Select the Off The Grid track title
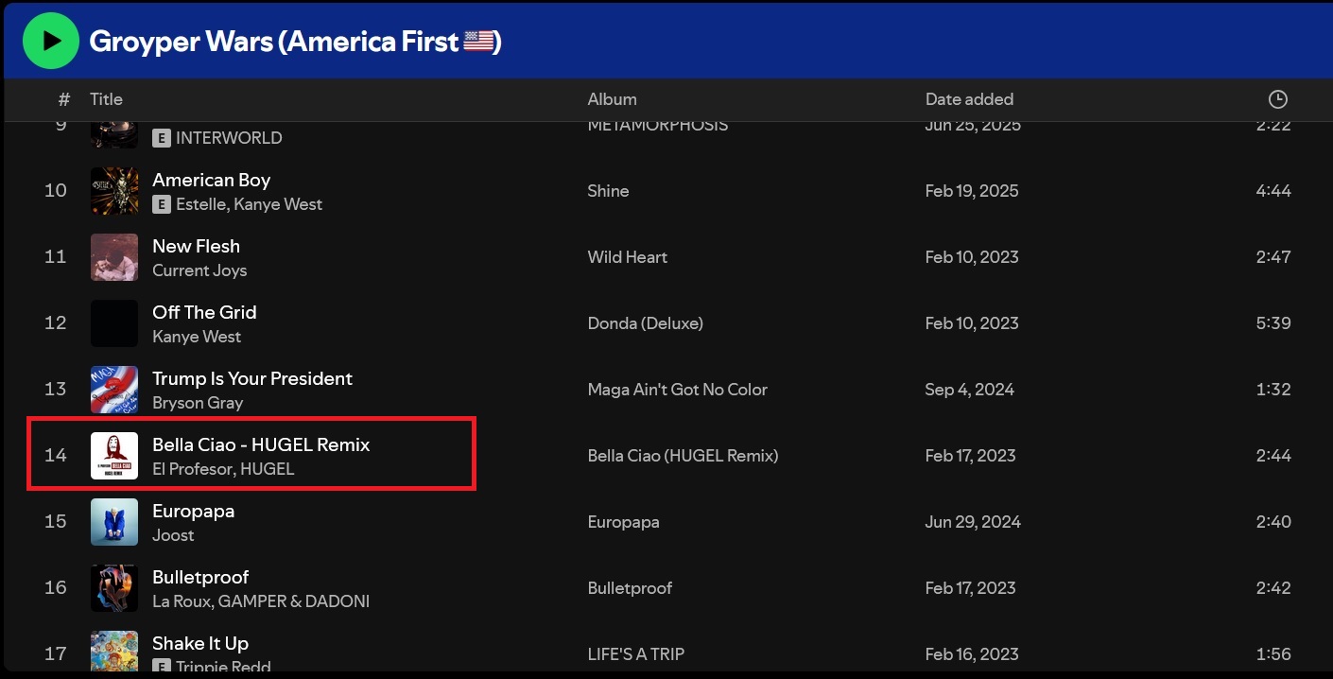Image resolution: width=1333 pixels, height=679 pixels. pos(204,312)
